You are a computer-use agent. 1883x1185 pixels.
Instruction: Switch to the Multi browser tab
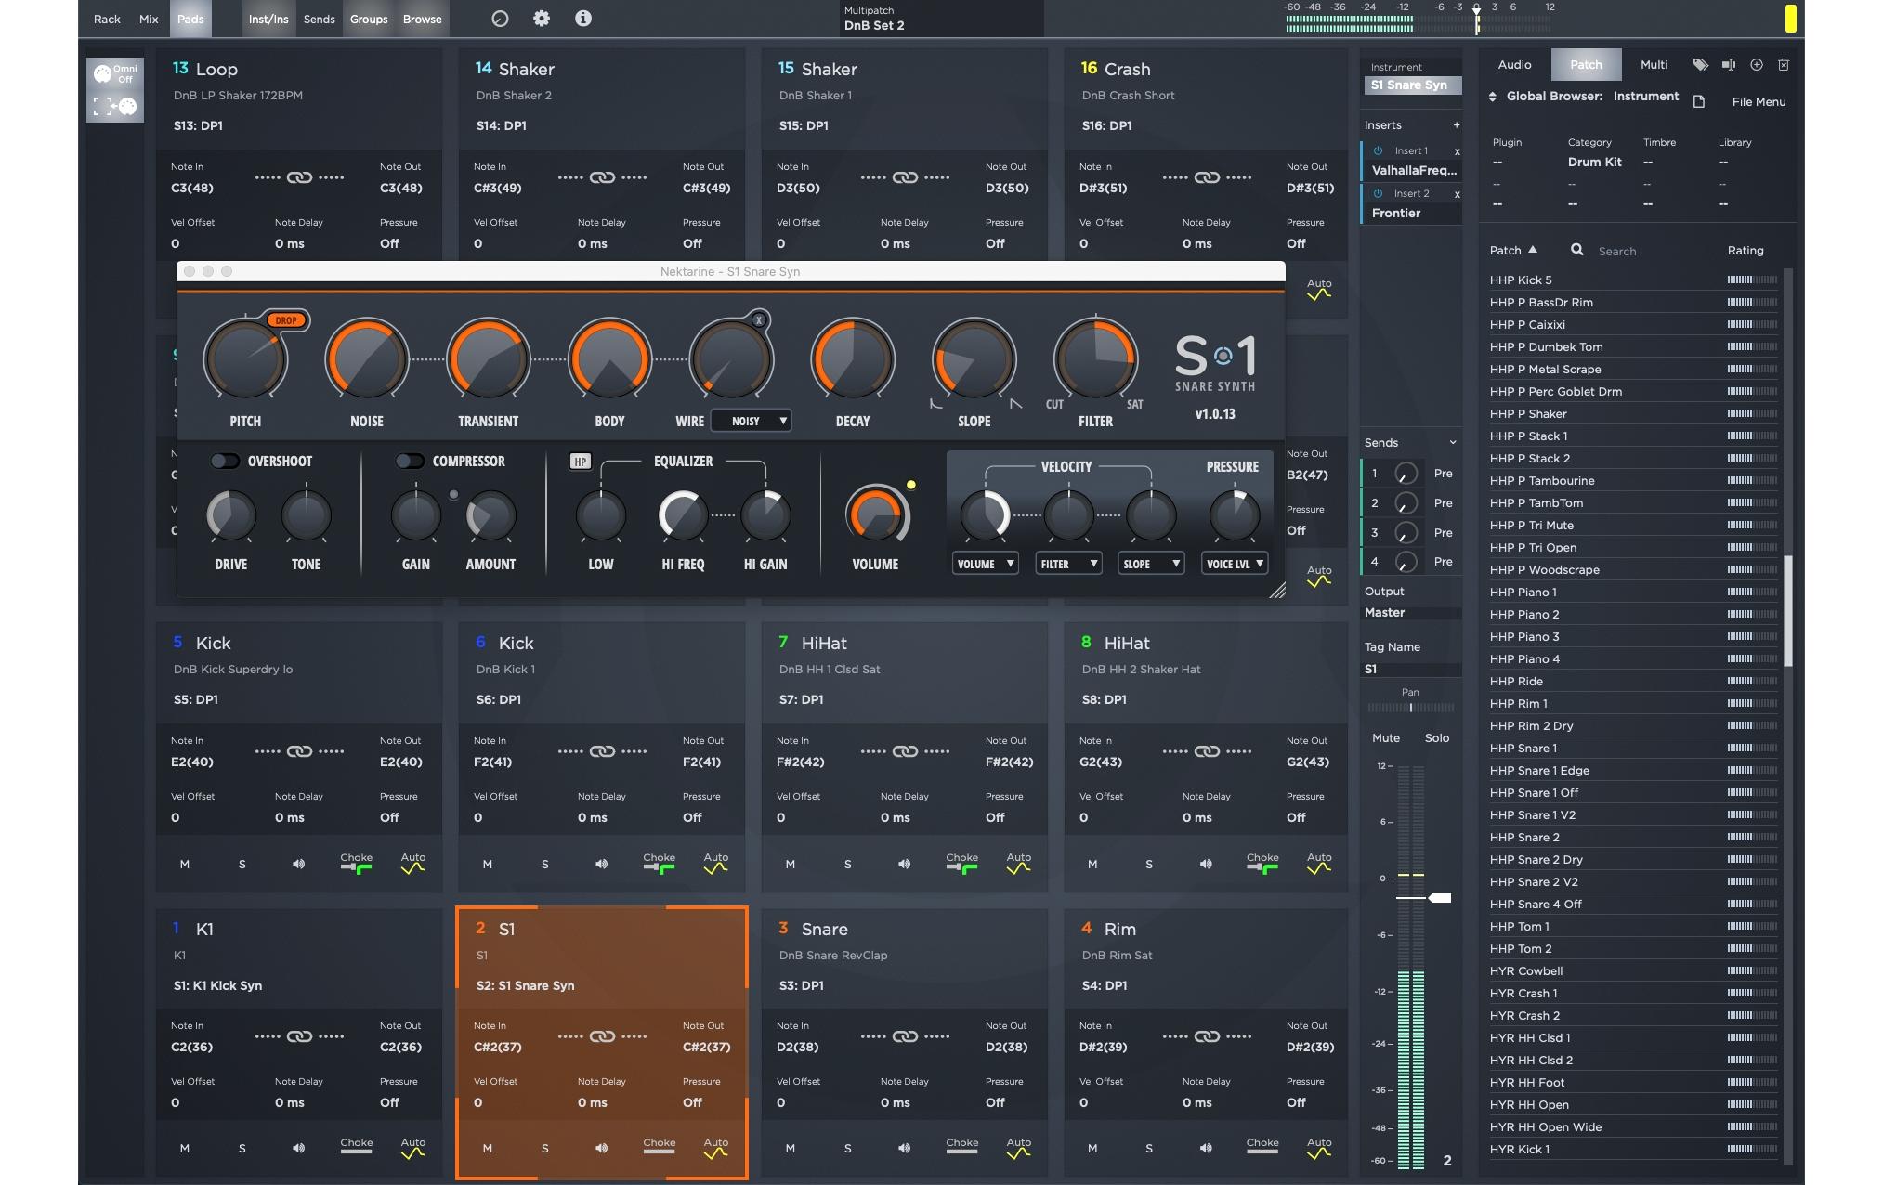click(x=1654, y=65)
